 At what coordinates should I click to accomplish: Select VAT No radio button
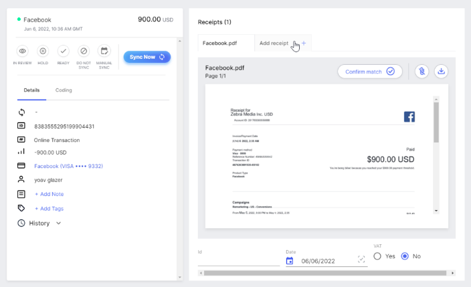(x=405, y=256)
